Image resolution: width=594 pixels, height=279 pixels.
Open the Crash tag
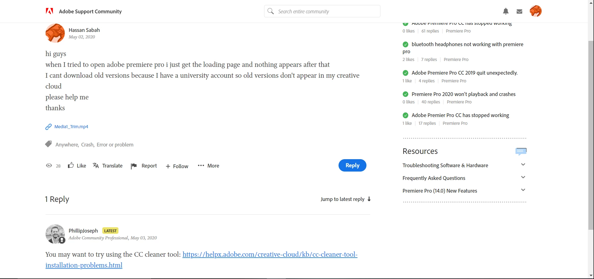(87, 145)
